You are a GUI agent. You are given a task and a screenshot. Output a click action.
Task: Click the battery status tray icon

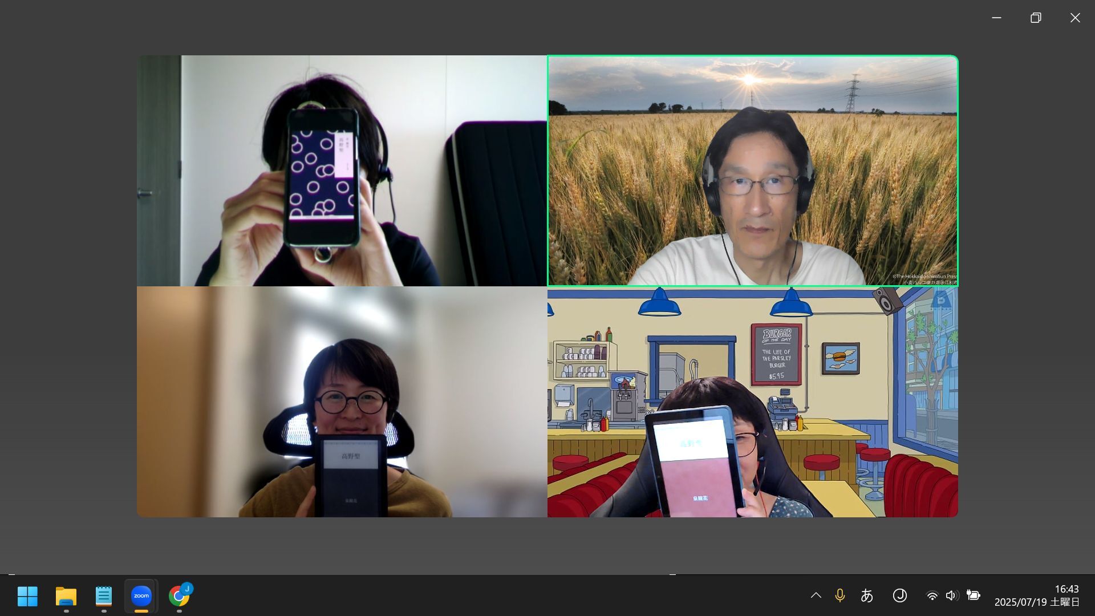[x=974, y=595]
